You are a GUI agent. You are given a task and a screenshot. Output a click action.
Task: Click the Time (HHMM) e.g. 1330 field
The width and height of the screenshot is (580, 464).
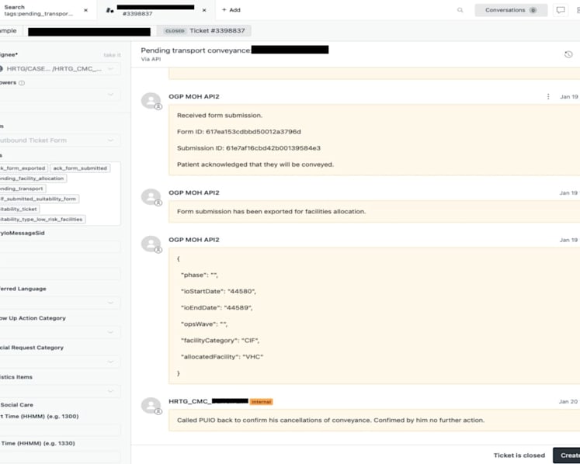point(59,457)
